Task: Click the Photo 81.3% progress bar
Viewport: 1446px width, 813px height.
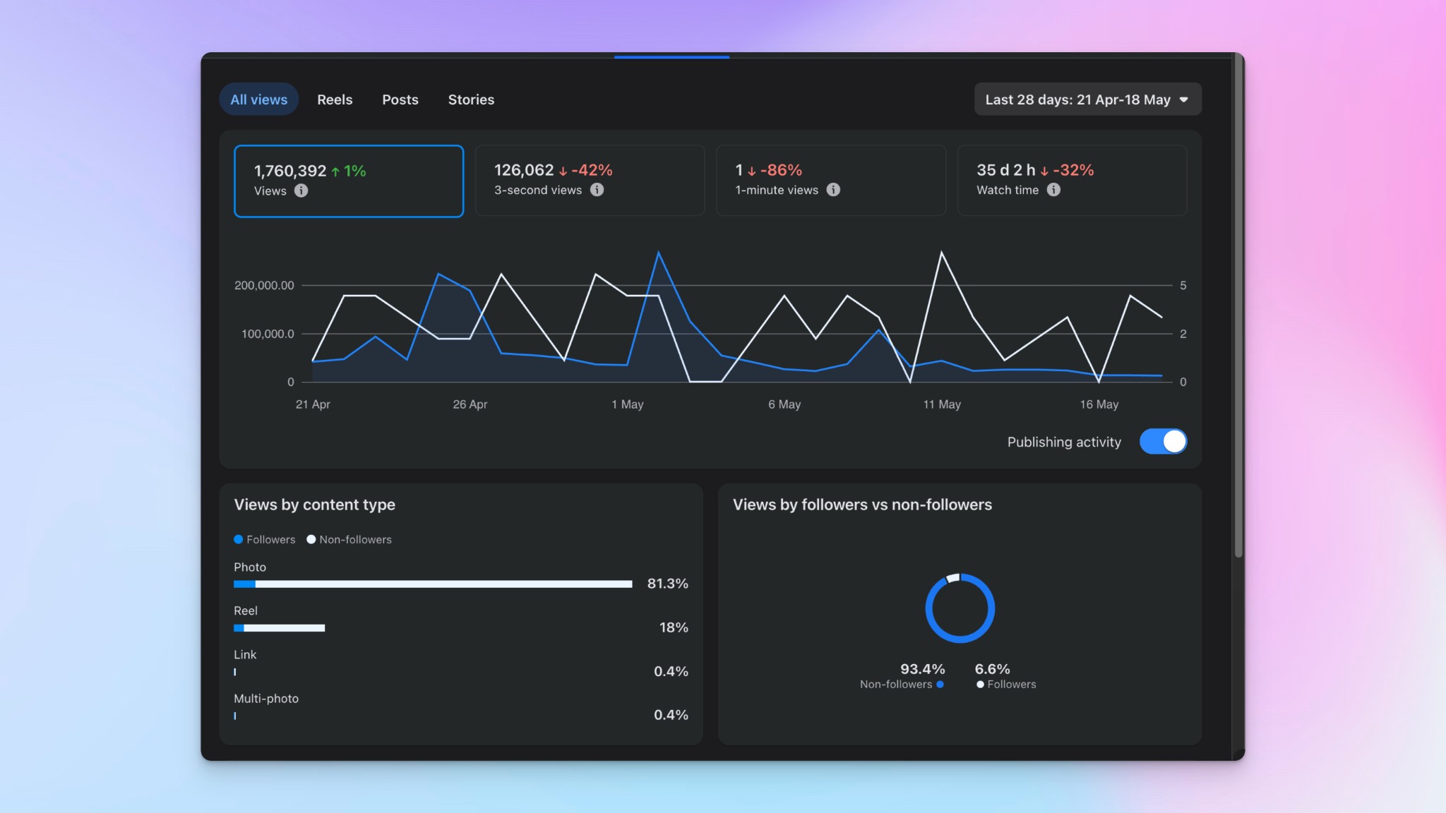Action: click(433, 584)
